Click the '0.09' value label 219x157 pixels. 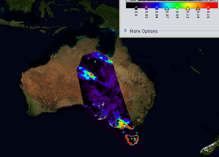178,14
